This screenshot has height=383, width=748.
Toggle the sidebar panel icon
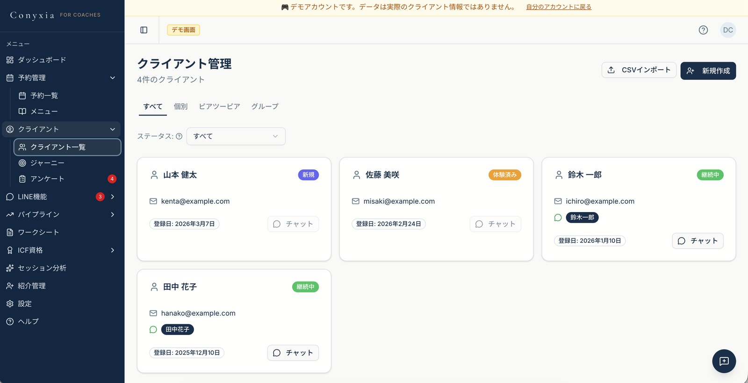pyautogui.click(x=144, y=30)
